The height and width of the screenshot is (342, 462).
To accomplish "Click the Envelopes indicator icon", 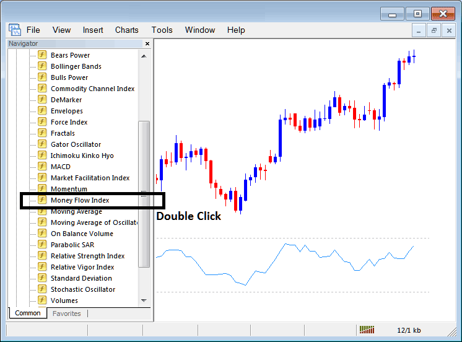I will click(42, 111).
